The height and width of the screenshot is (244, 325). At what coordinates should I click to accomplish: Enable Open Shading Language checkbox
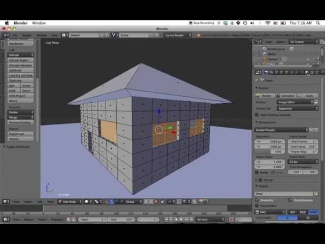(257, 114)
